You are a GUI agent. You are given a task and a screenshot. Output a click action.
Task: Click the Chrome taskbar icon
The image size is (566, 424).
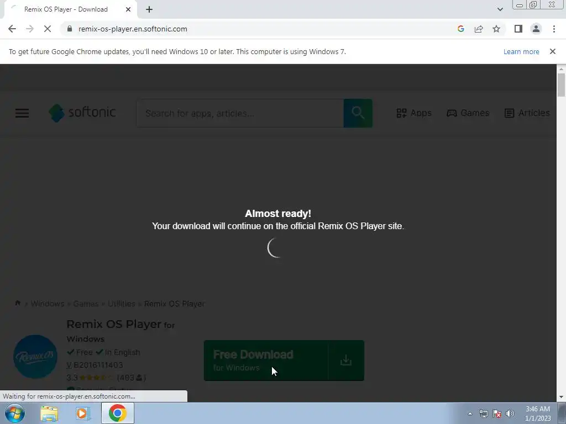[118, 413]
